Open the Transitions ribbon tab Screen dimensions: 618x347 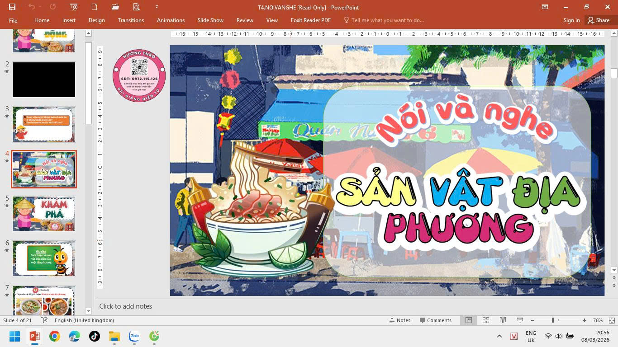coord(131,20)
